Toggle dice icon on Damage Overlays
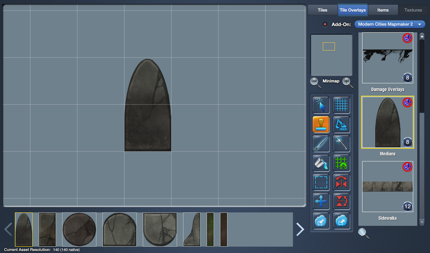This screenshot has height=253, width=430. [407, 38]
